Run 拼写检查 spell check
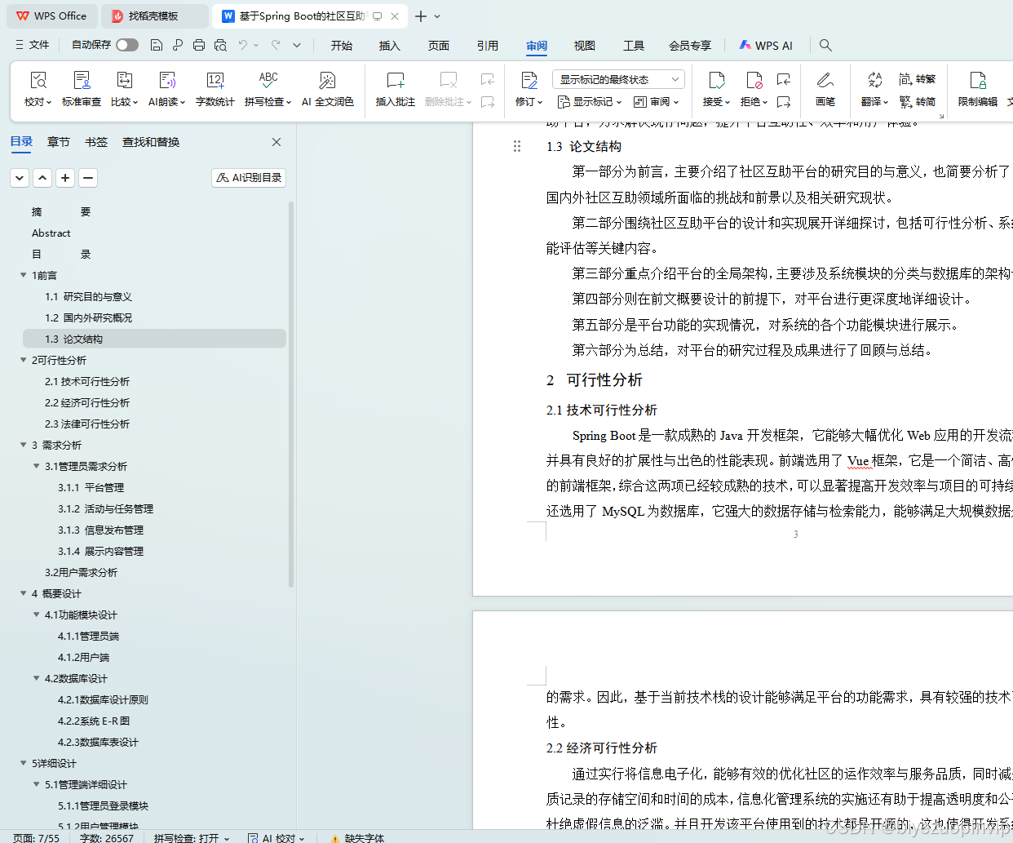 pyautogui.click(x=268, y=89)
